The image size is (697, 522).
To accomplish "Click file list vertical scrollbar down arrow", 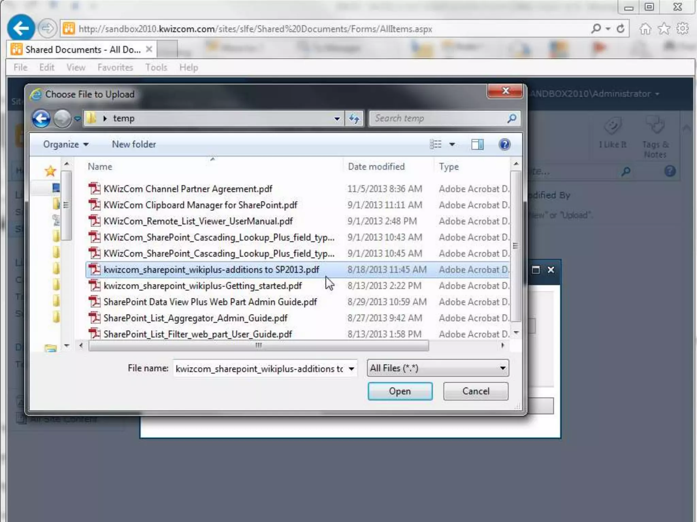I will 516,332.
